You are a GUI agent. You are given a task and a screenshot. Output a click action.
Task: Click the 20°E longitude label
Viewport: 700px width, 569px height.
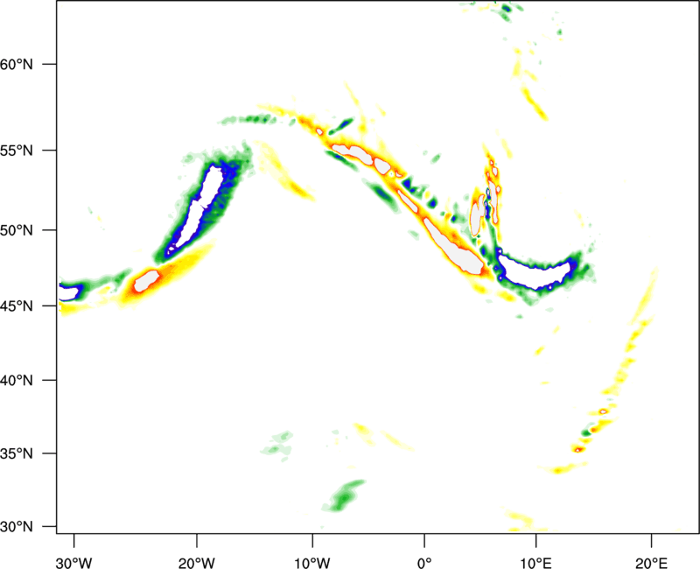coord(651,563)
